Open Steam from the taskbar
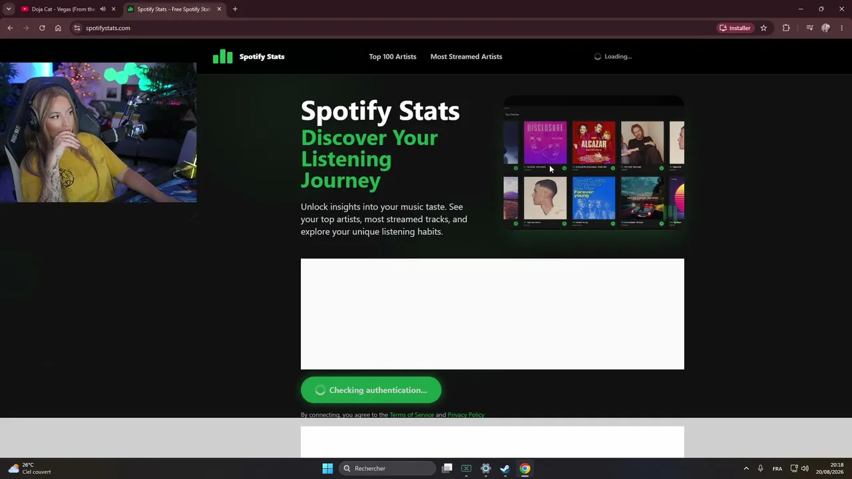This screenshot has width=852, height=479. point(505,468)
